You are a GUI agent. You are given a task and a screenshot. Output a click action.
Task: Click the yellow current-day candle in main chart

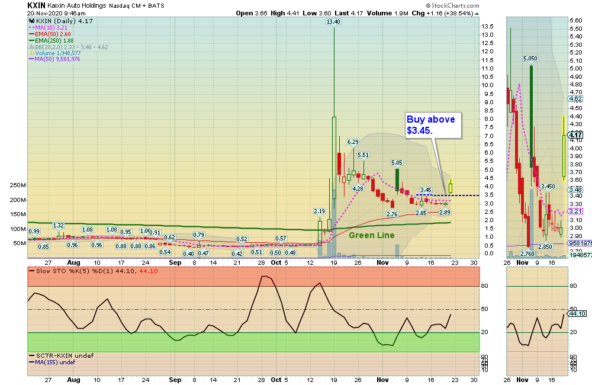click(451, 187)
